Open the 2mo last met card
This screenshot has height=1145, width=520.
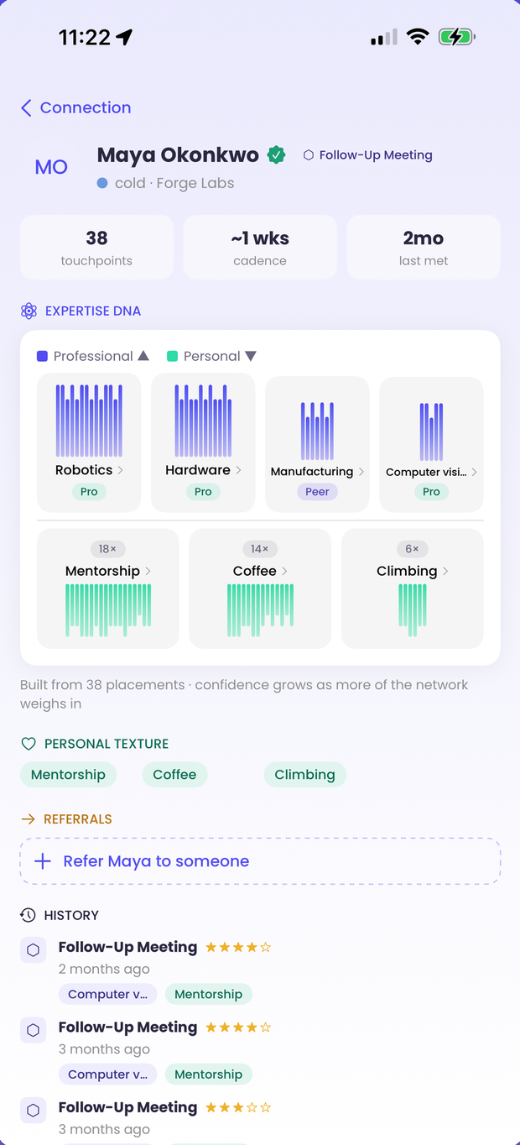tap(424, 247)
